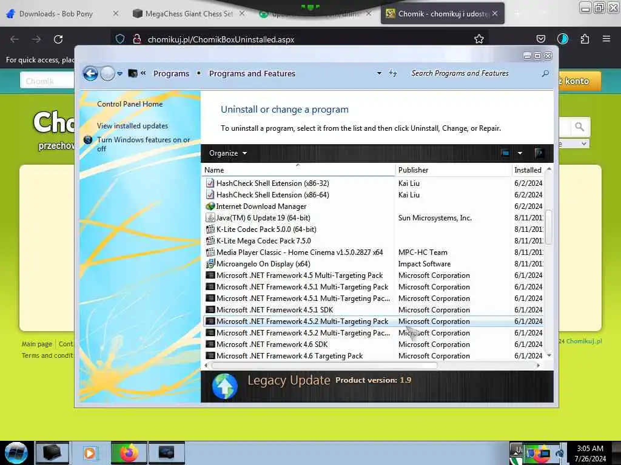Open the Firefox hamburger menu
This screenshot has height=465, width=621.
(x=606, y=39)
